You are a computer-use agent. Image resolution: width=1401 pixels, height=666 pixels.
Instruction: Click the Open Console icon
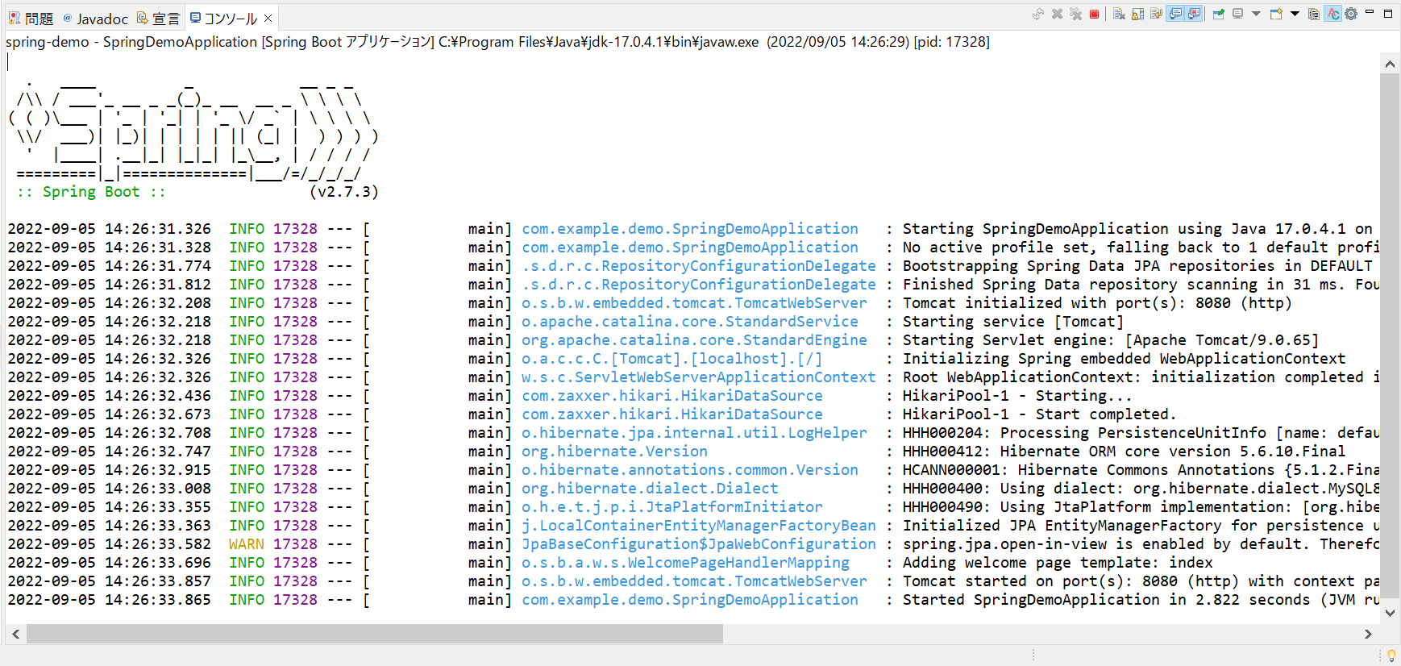(1276, 14)
